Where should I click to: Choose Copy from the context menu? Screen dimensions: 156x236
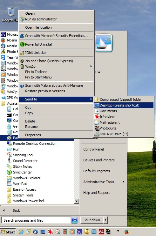[x=56, y=113]
